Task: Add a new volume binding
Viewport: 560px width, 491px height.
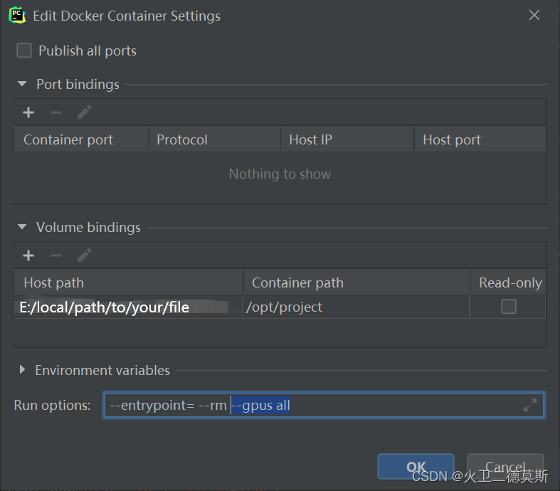Action: [x=28, y=255]
